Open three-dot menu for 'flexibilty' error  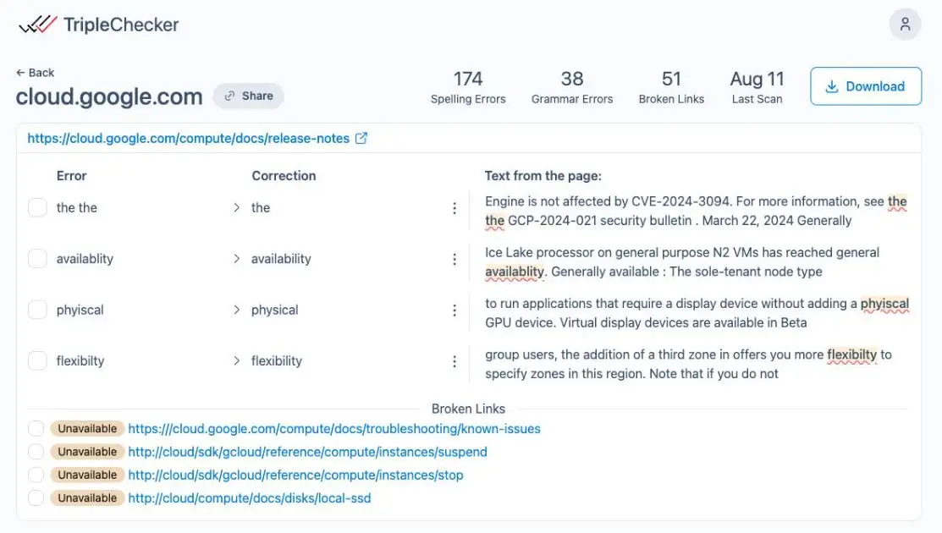pos(454,361)
